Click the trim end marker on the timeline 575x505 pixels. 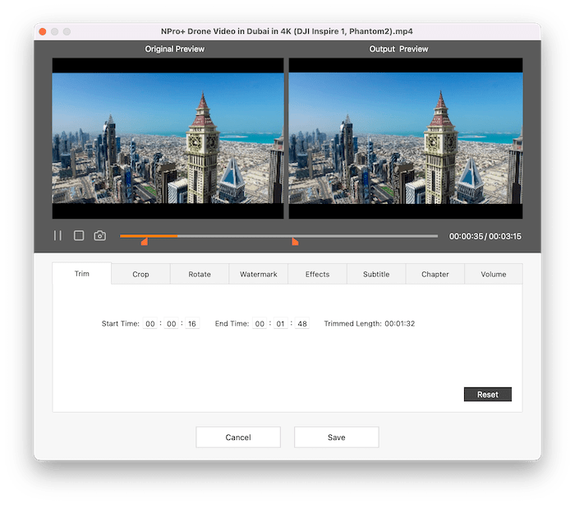pos(295,242)
